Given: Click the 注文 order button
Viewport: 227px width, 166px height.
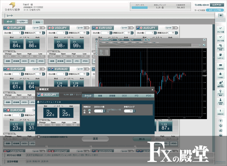Looking at the screenshot, I should [95, 139].
